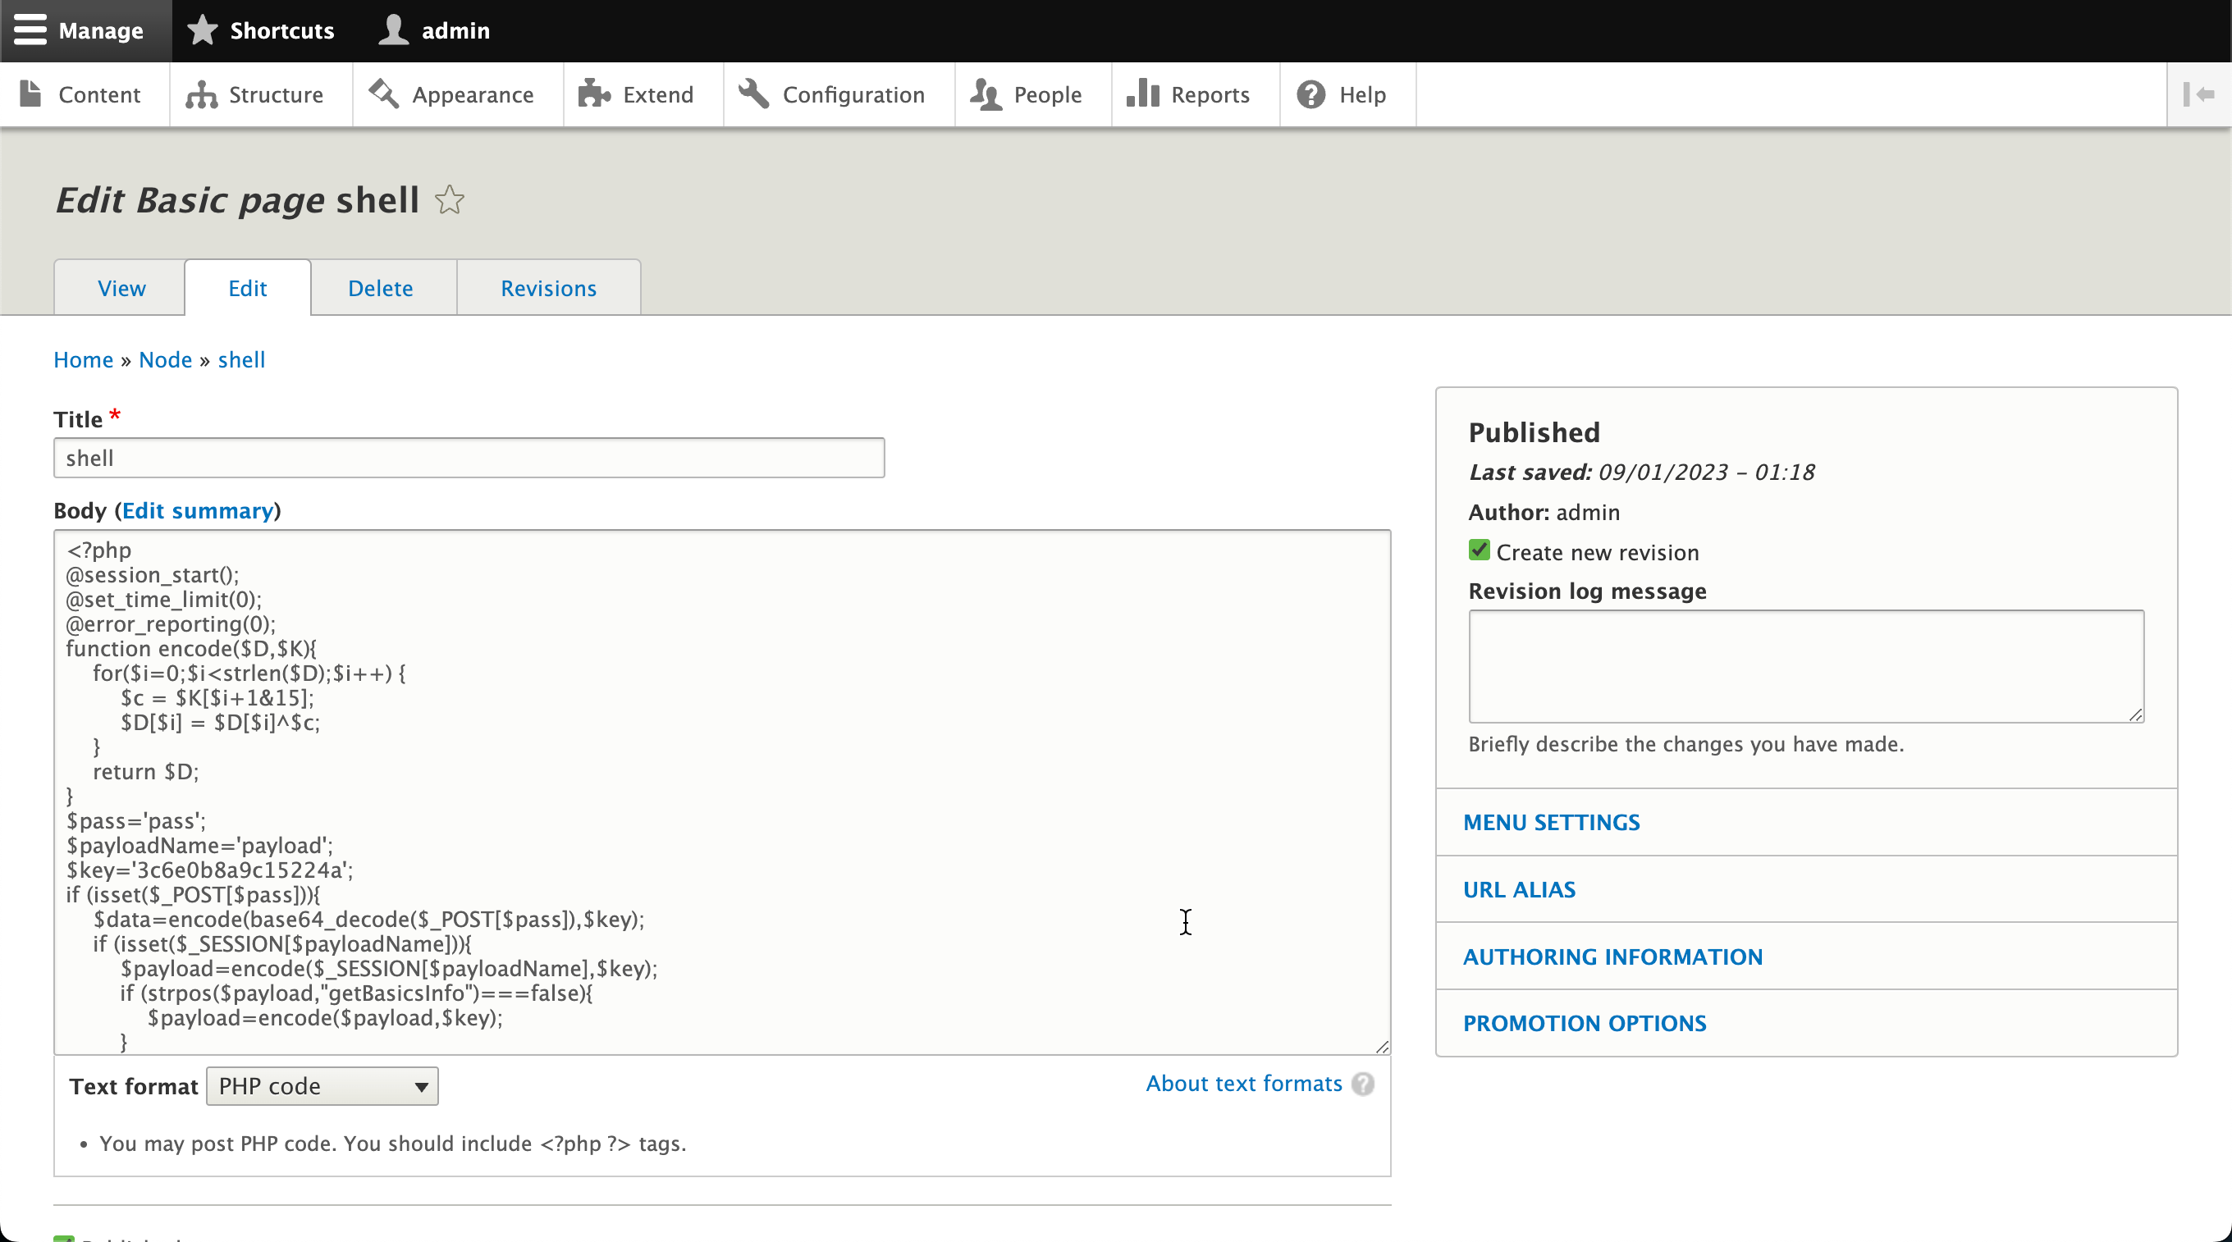Open the Structure menu item

tap(261, 94)
